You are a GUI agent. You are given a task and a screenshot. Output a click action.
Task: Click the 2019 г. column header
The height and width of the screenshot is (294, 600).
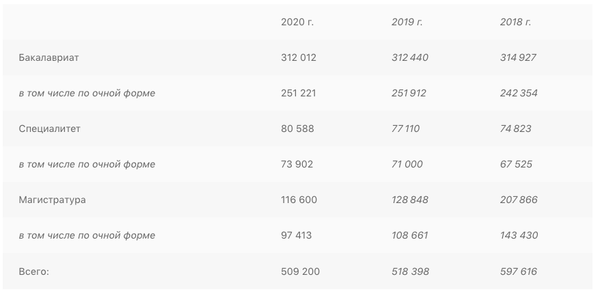point(407,22)
